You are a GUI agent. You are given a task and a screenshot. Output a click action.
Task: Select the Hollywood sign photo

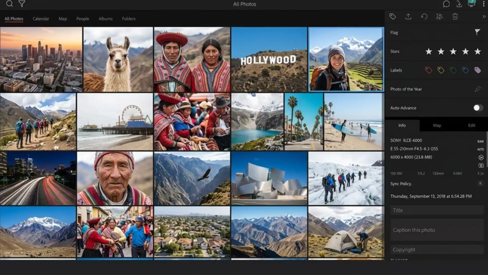click(x=269, y=59)
